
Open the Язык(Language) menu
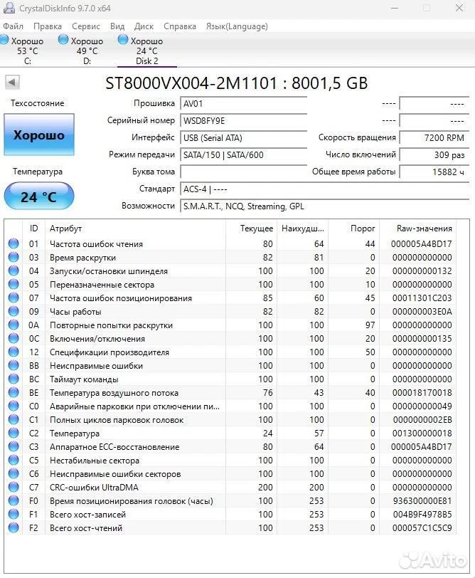pos(237,26)
